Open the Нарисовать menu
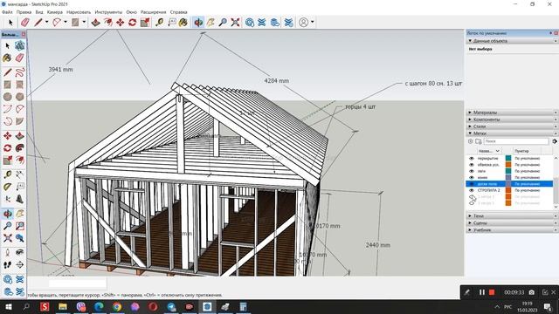The width and height of the screenshot is (559, 314). coord(79,12)
